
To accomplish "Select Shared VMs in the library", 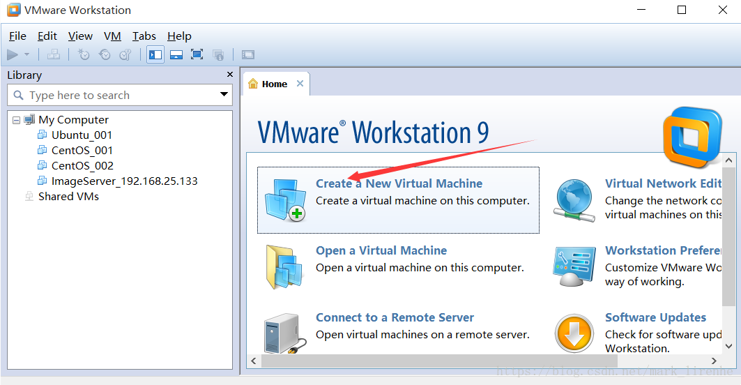I will [68, 196].
